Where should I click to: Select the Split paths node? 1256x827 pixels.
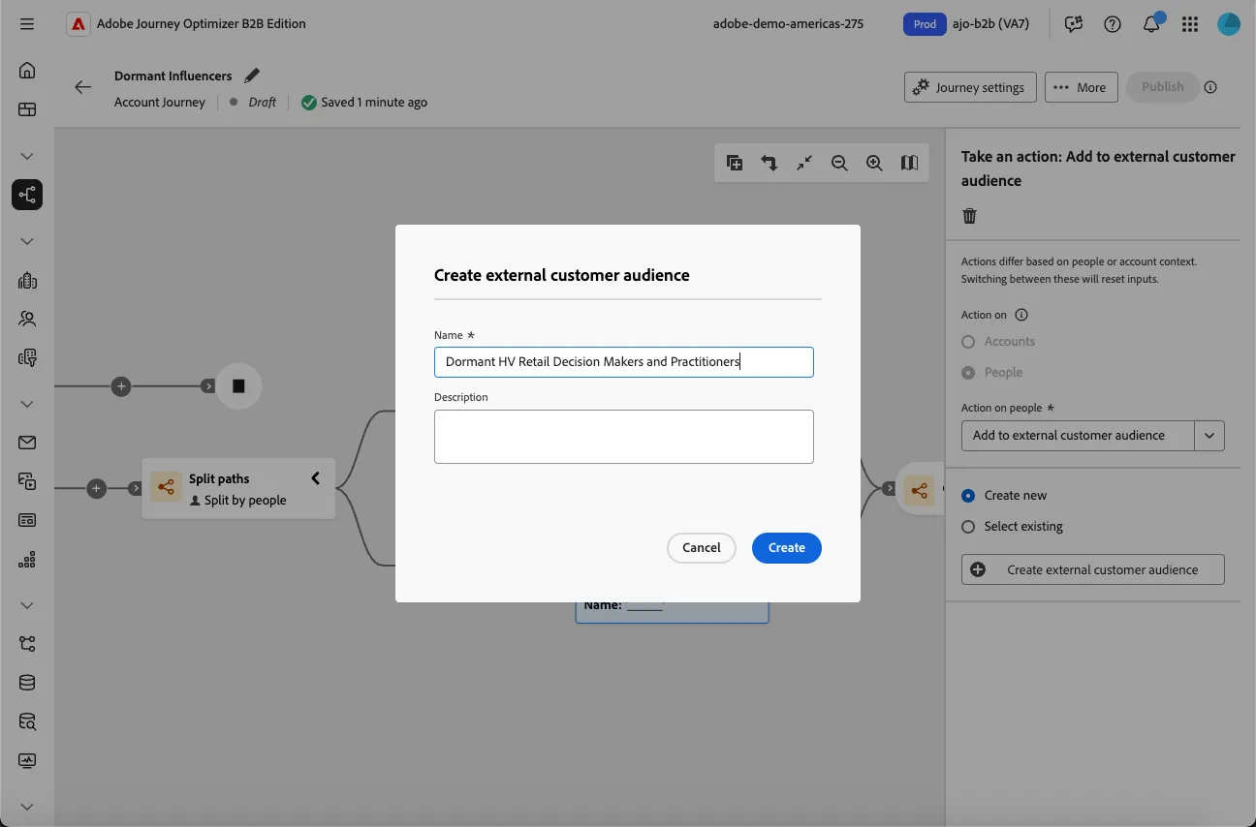[238, 489]
